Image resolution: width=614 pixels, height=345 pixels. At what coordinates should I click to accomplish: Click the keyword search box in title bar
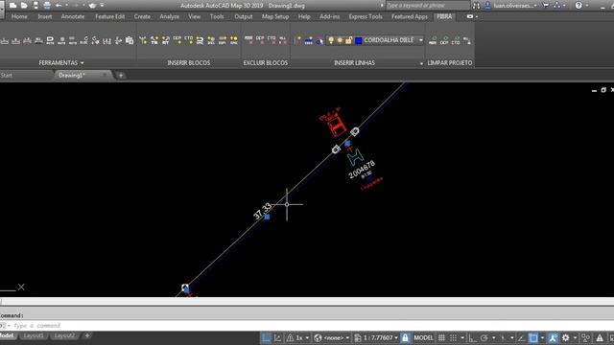click(x=428, y=6)
